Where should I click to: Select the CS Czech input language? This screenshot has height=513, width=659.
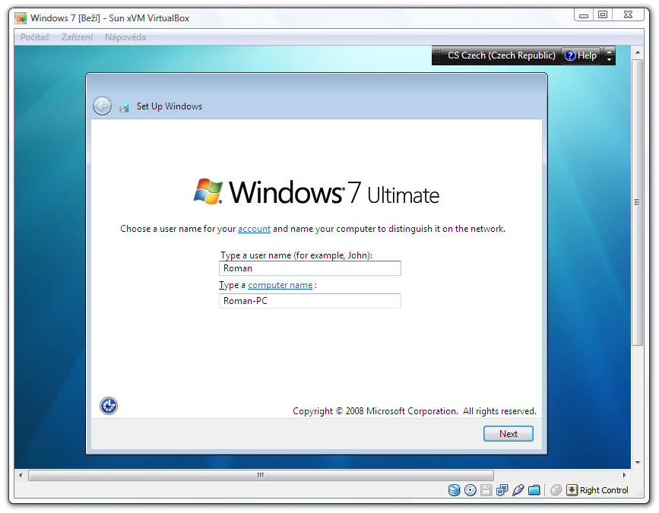pos(502,55)
